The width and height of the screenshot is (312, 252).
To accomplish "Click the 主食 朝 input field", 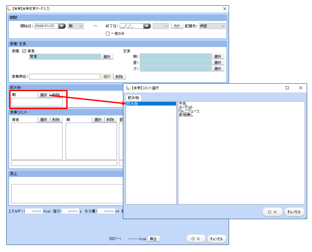I will click(176, 57).
